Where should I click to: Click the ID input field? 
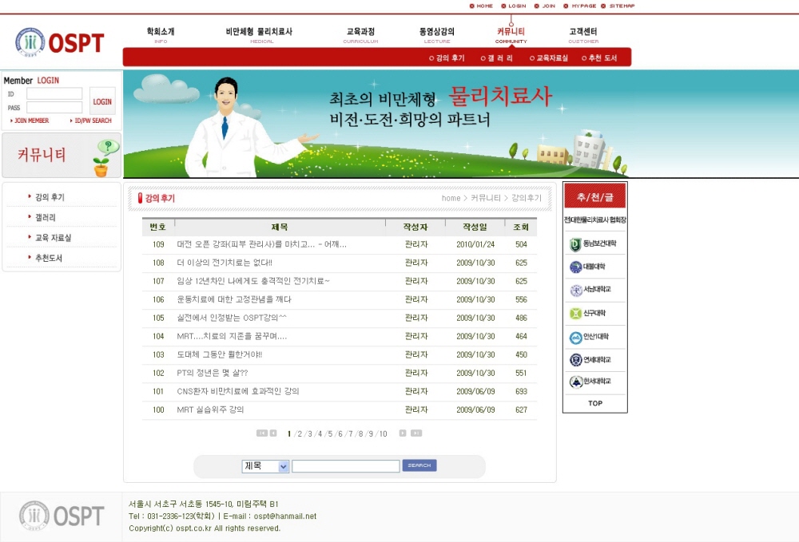click(x=54, y=94)
